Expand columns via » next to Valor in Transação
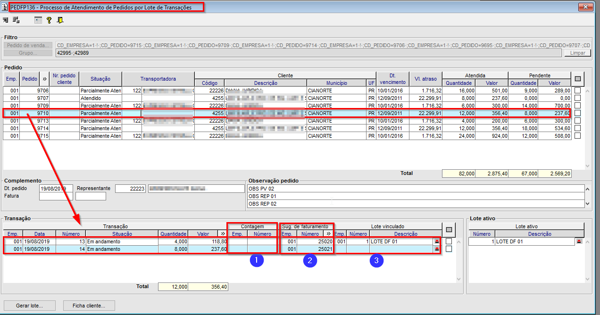 tap(223, 234)
